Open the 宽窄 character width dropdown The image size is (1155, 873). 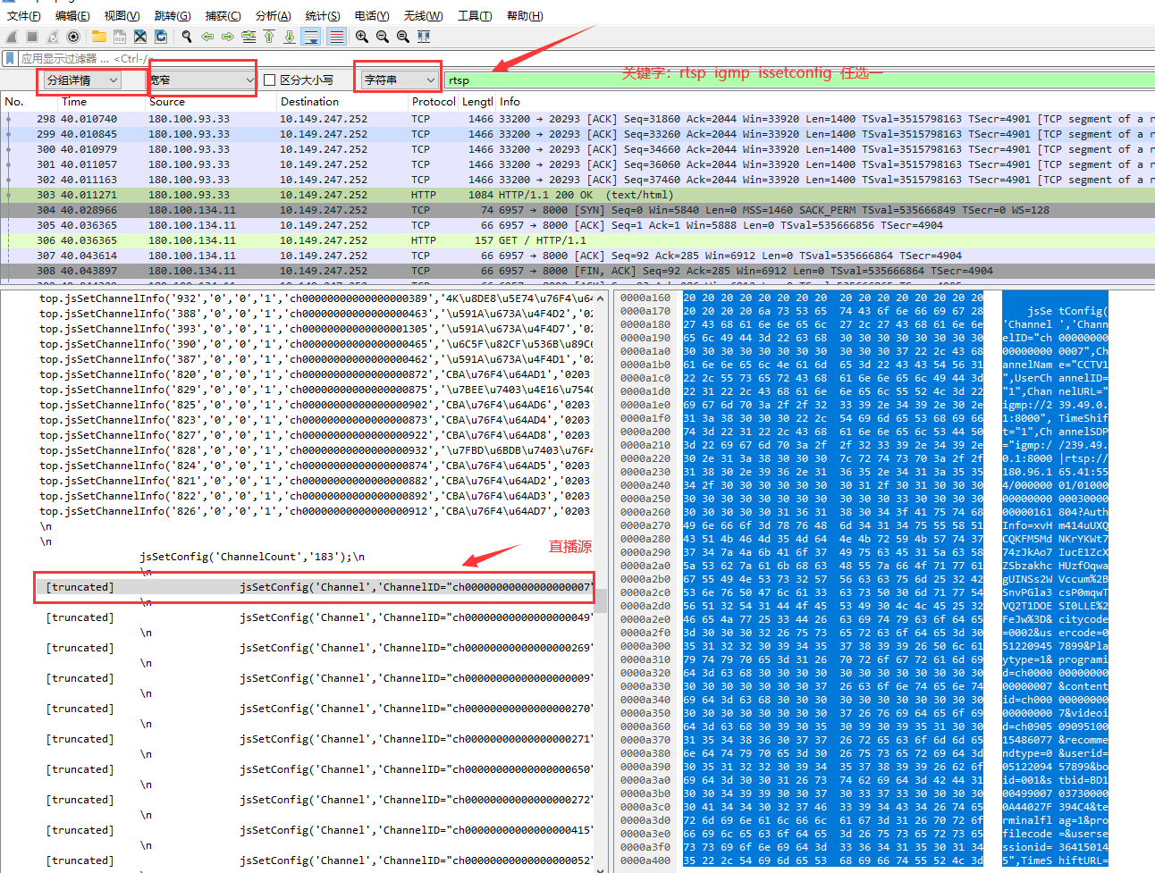pyautogui.click(x=203, y=80)
